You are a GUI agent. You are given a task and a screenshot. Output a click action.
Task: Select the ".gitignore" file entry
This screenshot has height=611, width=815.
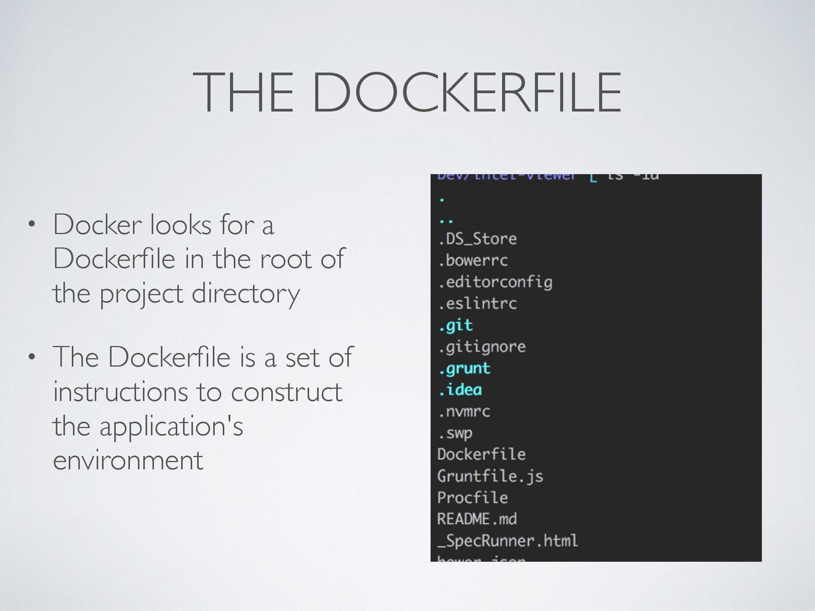coord(482,347)
